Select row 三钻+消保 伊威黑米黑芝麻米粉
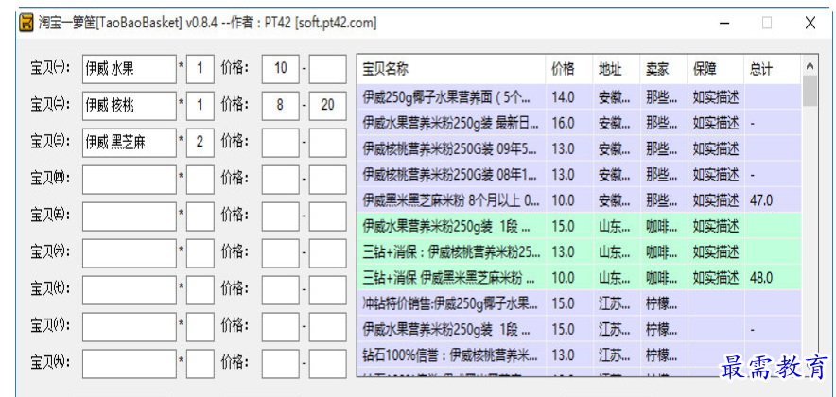This screenshot has width=836, height=397. click(580, 277)
